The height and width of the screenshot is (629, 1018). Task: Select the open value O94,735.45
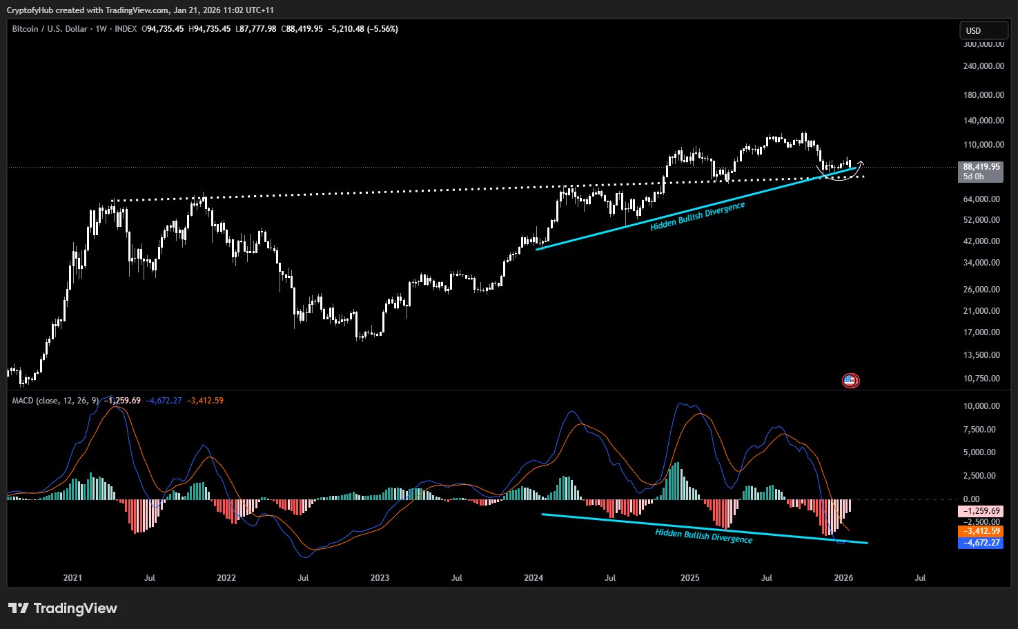(x=163, y=29)
